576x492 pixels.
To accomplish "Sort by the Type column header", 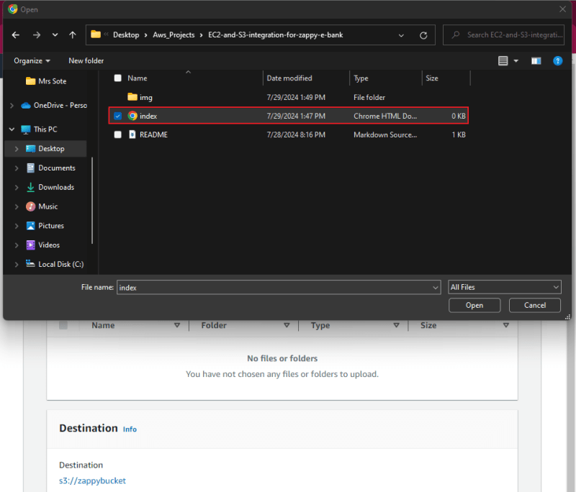I will pos(361,78).
